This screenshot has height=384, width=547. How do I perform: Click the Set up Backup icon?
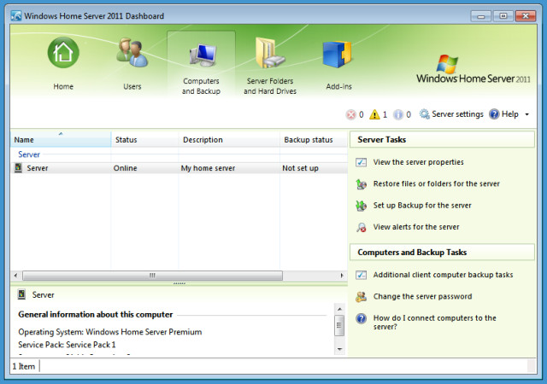[361, 206]
